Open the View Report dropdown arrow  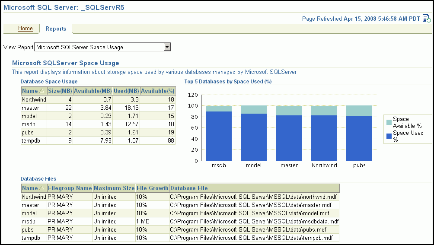tap(167, 47)
